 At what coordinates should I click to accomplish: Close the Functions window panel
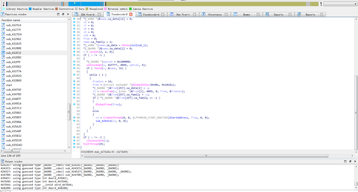pos(68,14)
